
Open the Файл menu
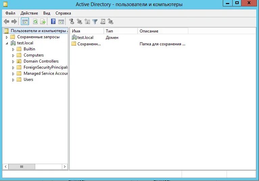[x=10, y=13]
